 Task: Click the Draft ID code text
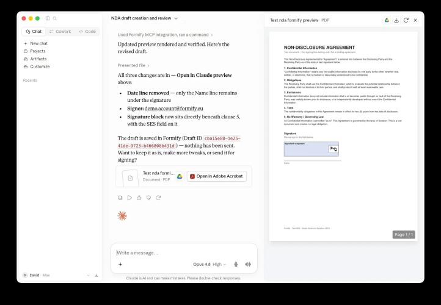coord(179,142)
